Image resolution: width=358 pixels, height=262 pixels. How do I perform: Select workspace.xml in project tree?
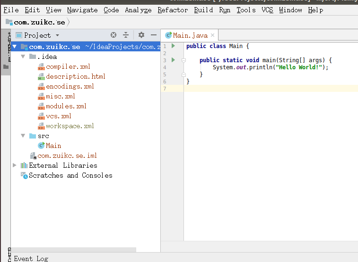point(70,126)
